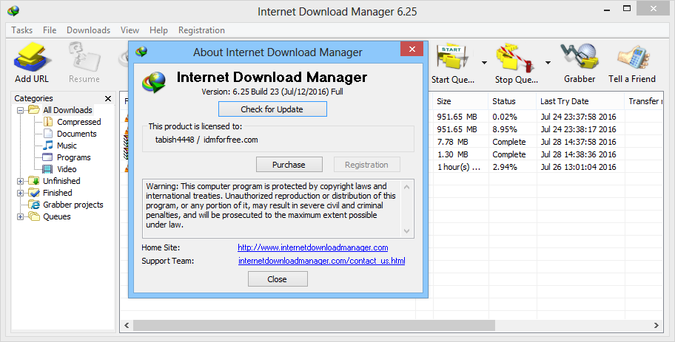Click the Finished folder checkmark icon
This screenshot has height=342, width=675.
coord(34,193)
